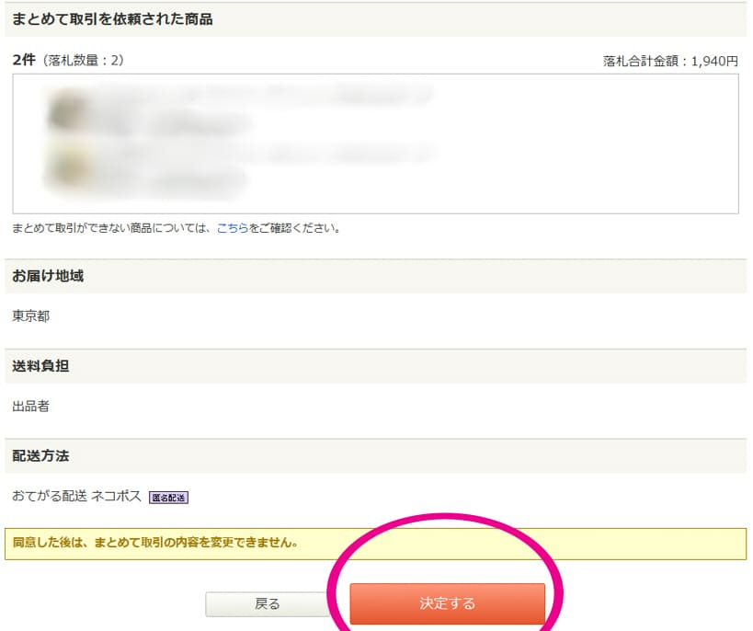The width and height of the screenshot is (753, 631).
Task: Select the 出品者 shipping payer text
Action: pyautogui.click(x=31, y=406)
